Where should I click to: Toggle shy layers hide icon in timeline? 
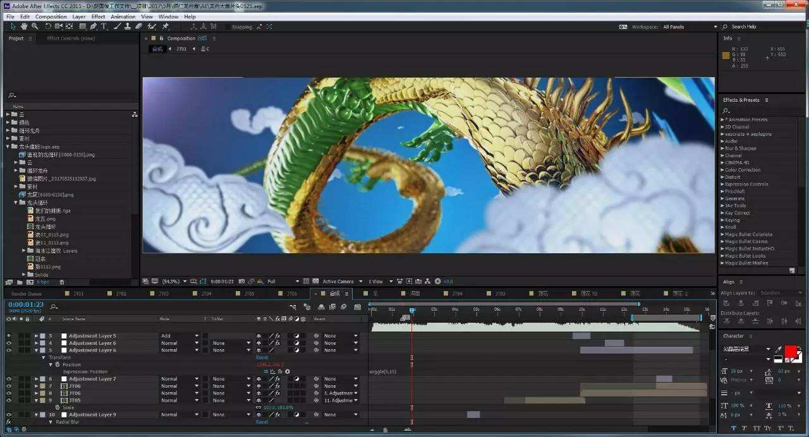(x=322, y=307)
